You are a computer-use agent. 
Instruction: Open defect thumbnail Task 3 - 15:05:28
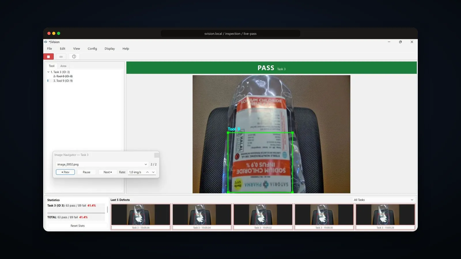coord(385,217)
